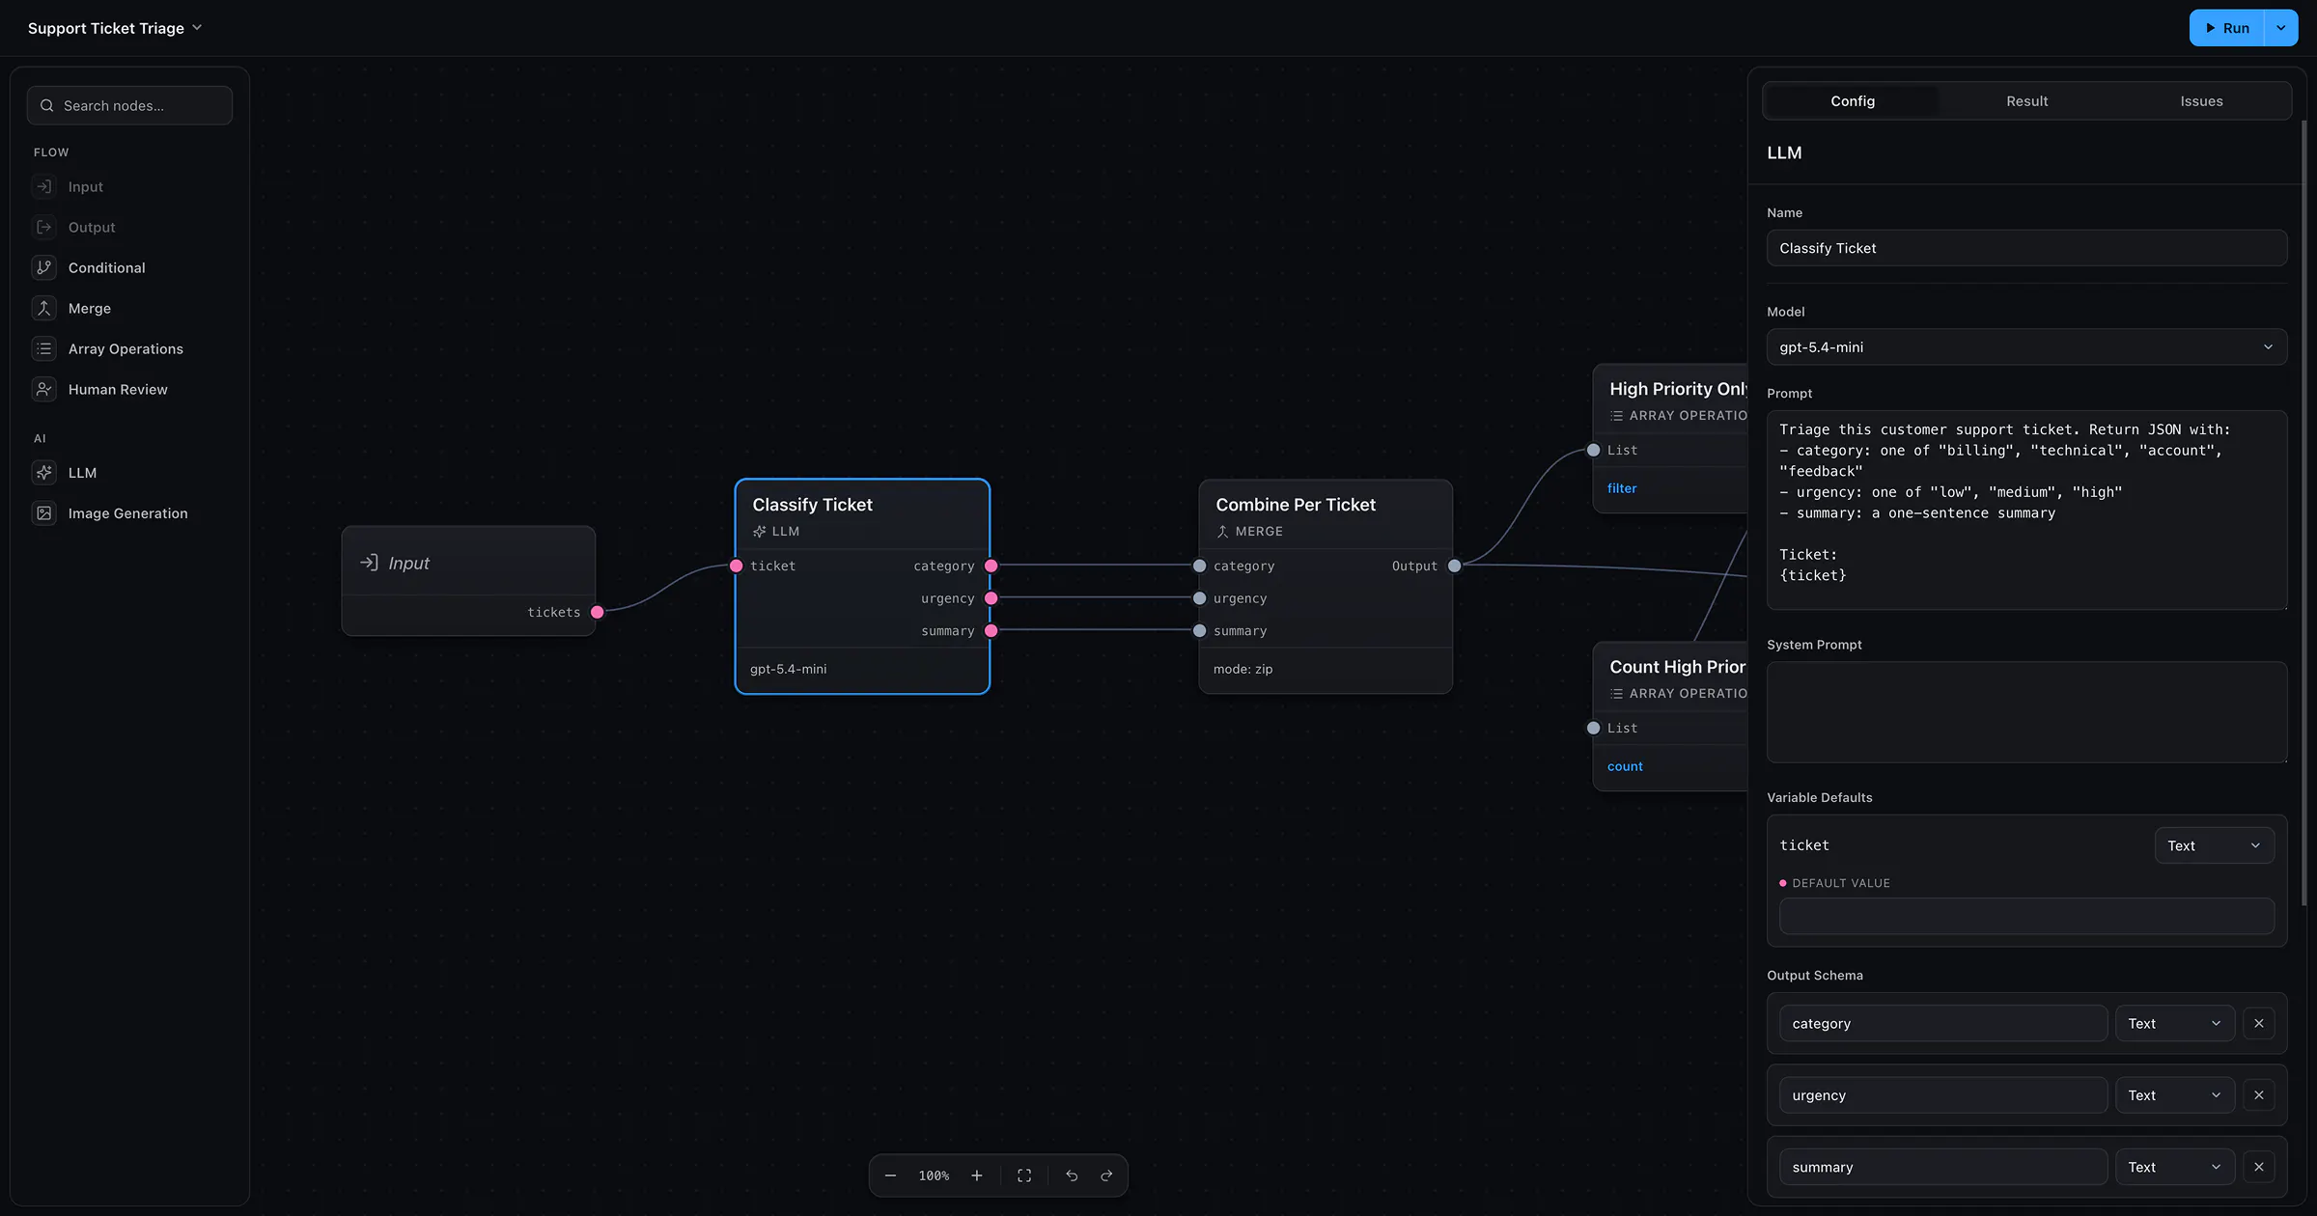Open the summary field type dropdown
2317x1216 pixels.
[2174, 1167]
